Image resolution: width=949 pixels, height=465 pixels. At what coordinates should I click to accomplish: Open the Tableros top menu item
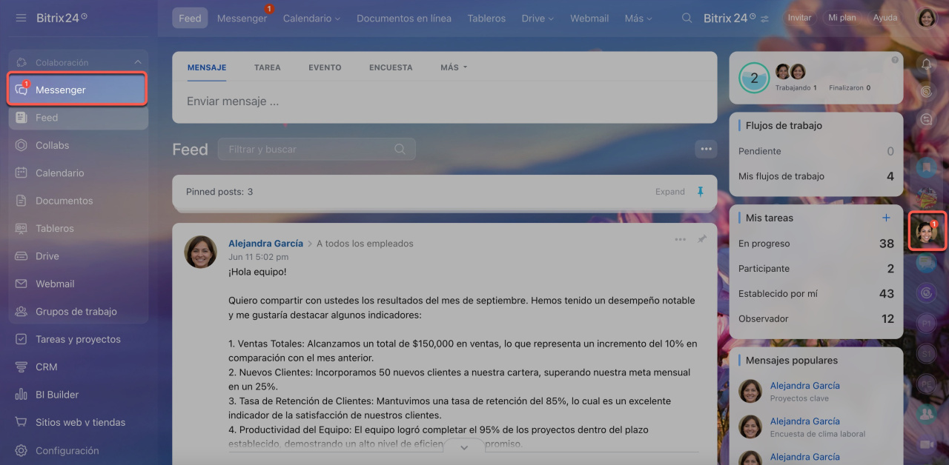coord(486,19)
